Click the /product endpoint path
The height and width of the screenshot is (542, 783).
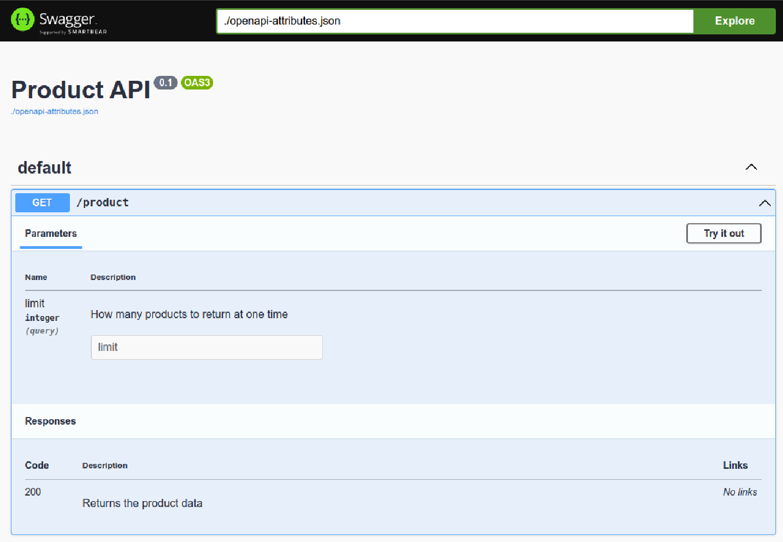pos(103,202)
